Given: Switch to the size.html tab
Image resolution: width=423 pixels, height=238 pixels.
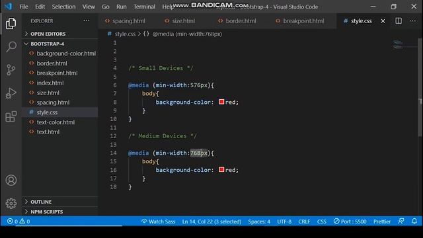Looking at the screenshot, I should click(x=184, y=20).
